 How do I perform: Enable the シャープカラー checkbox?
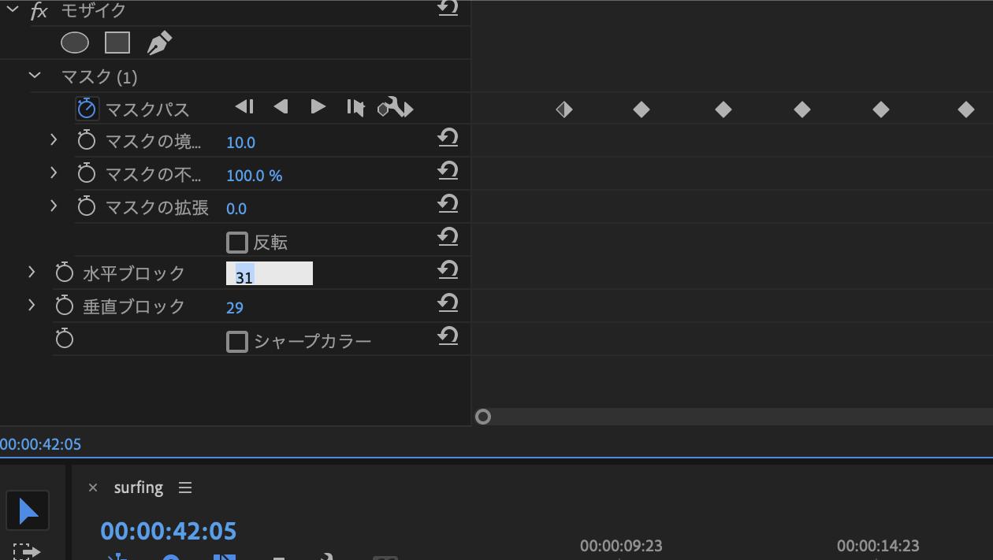coord(237,341)
